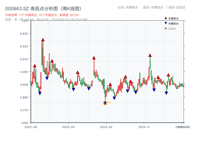Click red high marker on the early 2024 rebound
The width and height of the screenshot is (204, 153).
click(x=110, y=84)
